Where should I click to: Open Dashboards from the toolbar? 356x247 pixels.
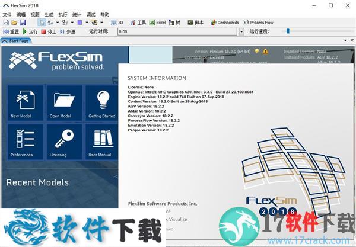225,23
